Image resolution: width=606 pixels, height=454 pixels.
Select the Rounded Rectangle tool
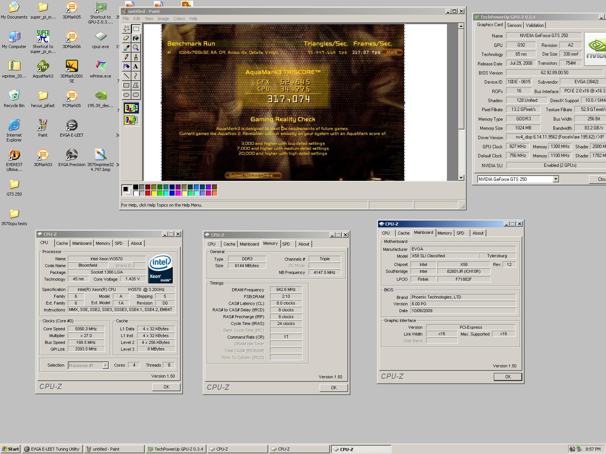pos(136,95)
